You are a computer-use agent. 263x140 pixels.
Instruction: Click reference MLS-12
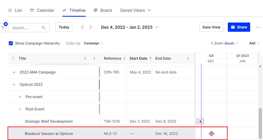pos(110,134)
